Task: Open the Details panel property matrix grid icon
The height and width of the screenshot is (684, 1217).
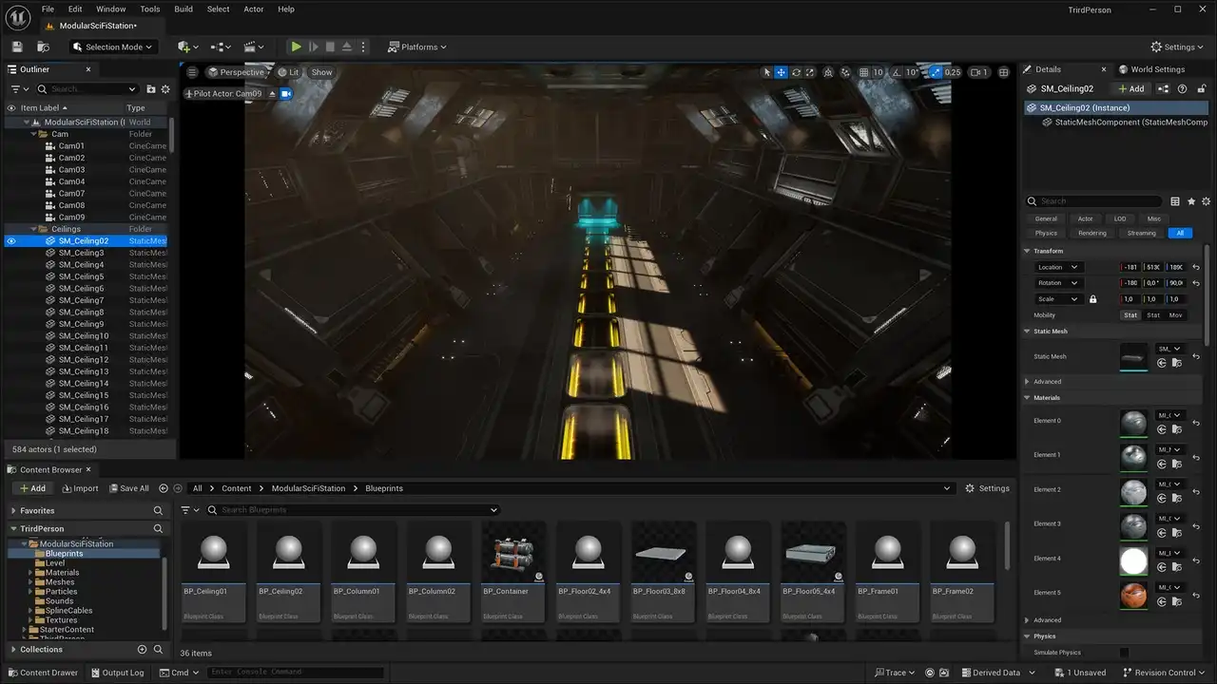Action: click(x=1175, y=201)
